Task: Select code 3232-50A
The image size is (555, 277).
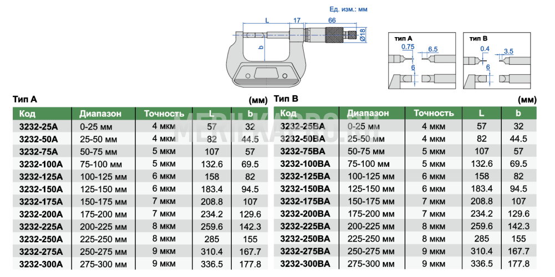Action: [38, 139]
